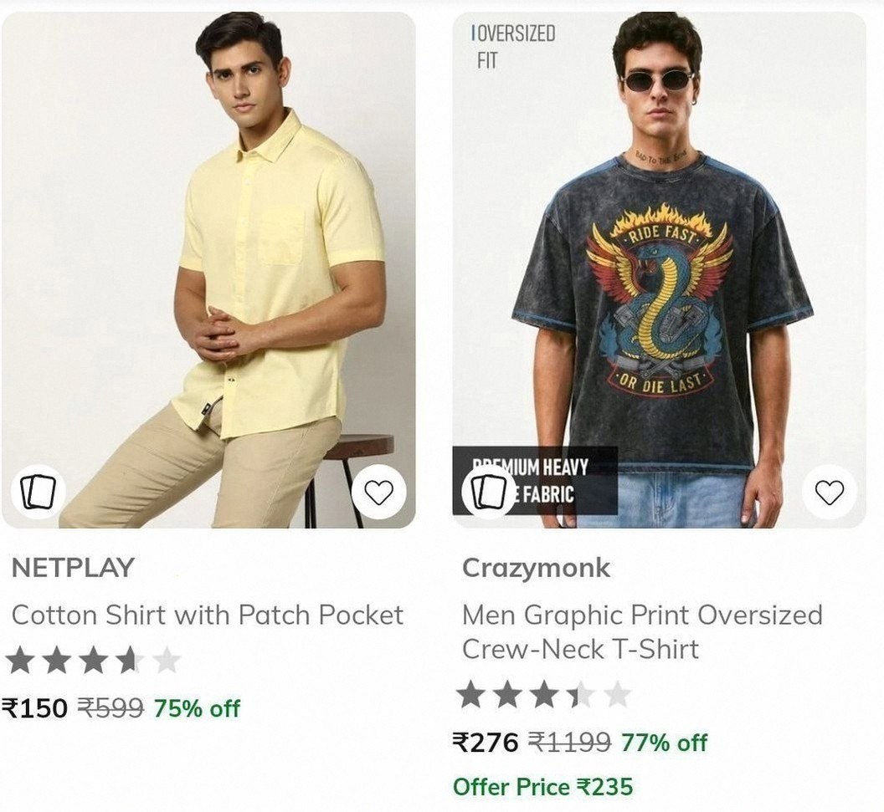Viewport: 884px width, 812px height.
Task: Add Crazymonk T-shirt to wishlist heart
Action: tap(830, 493)
